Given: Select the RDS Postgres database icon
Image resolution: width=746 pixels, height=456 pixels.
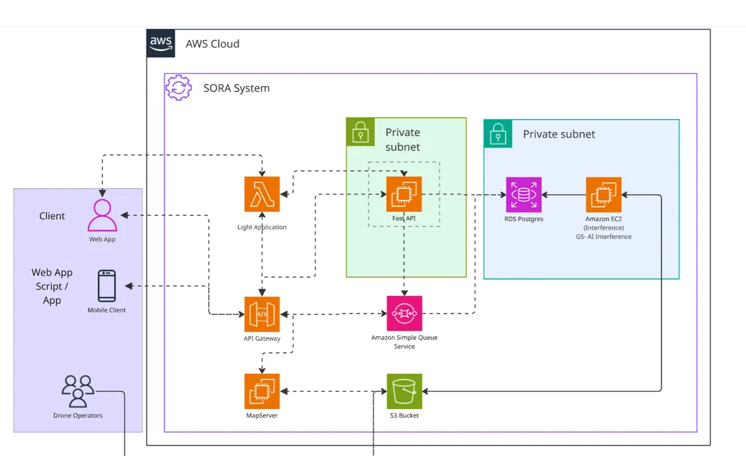Looking at the screenshot, I should [524, 195].
